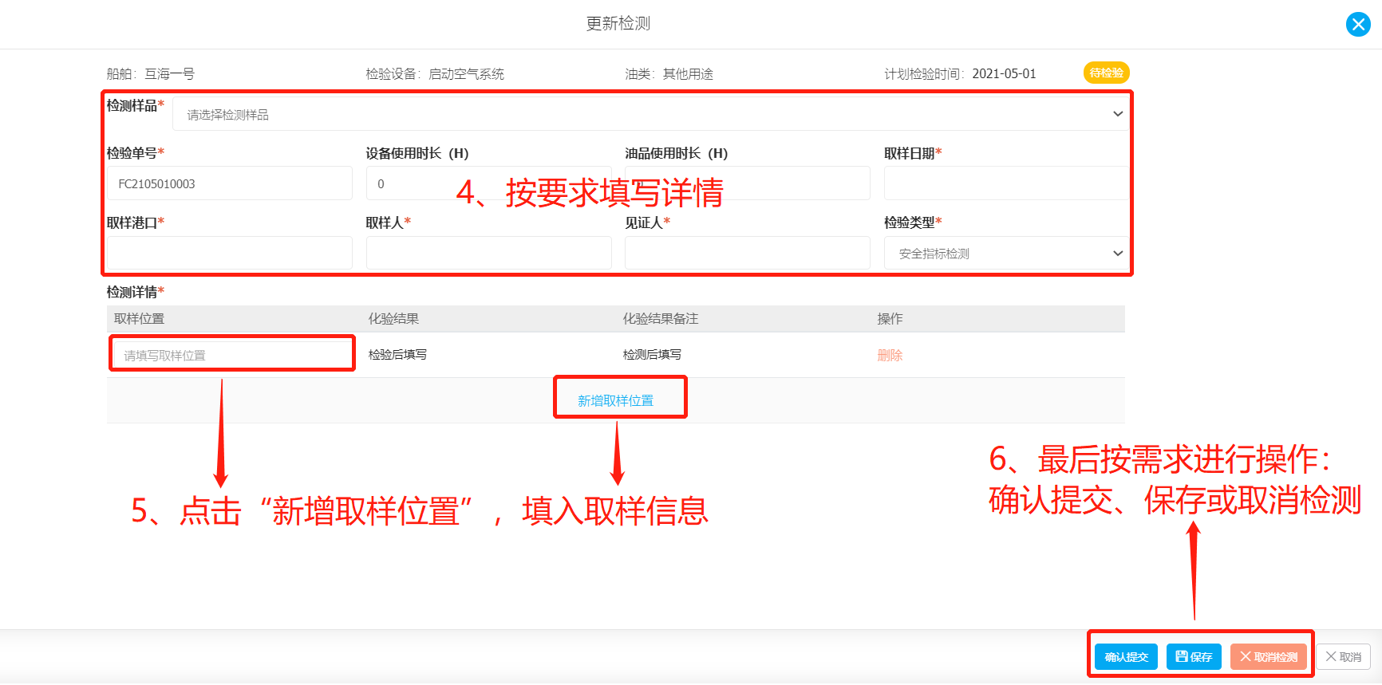The width and height of the screenshot is (1382, 685).
Task: Click the 取消检测 button
Action: tap(1269, 656)
